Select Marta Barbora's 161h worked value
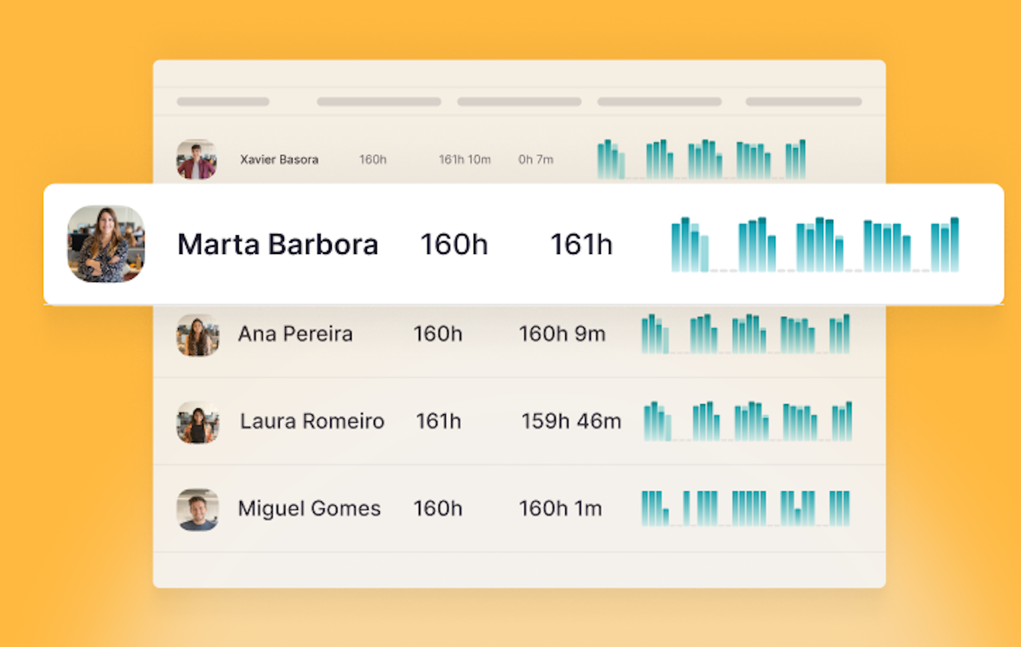1021x647 pixels. (581, 244)
